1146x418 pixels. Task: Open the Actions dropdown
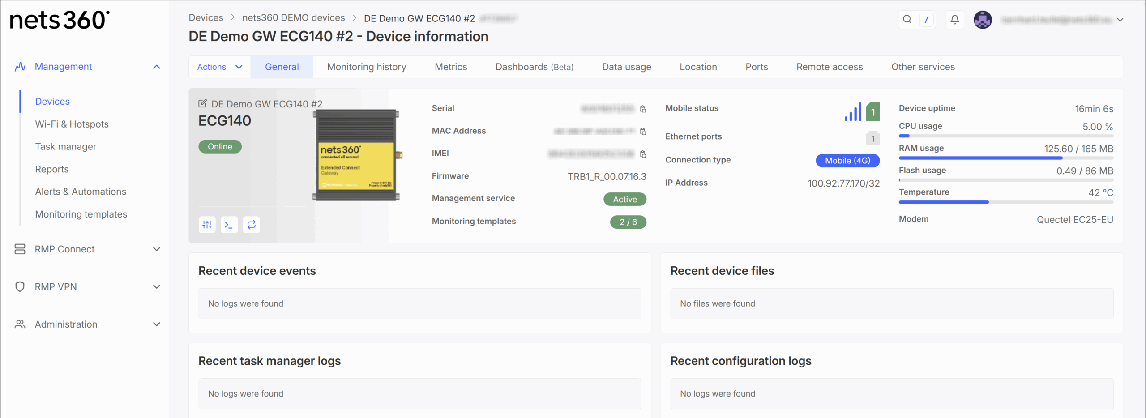[x=220, y=67]
